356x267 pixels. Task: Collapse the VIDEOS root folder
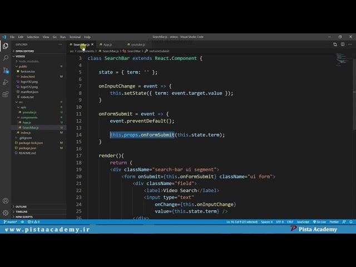pyautogui.click(x=38, y=56)
